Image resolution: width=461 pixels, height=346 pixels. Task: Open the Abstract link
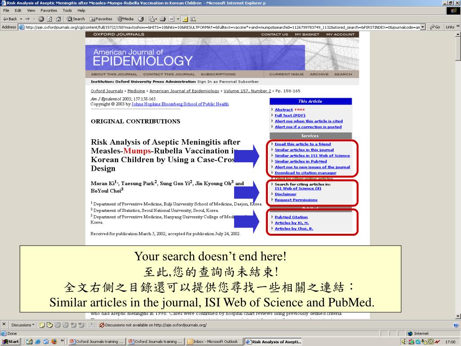click(x=284, y=109)
